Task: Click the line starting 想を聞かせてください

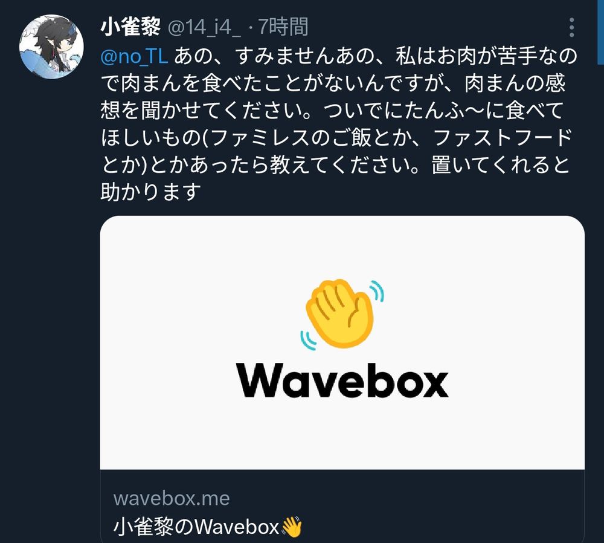Action: tap(332, 110)
